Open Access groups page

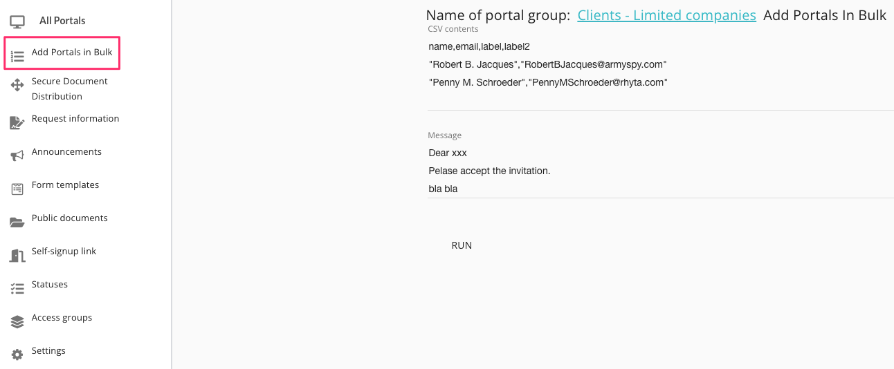(x=62, y=318)
